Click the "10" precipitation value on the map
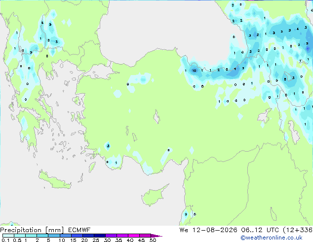The height and width of the screenshot is (242, 313). [194, 71]
